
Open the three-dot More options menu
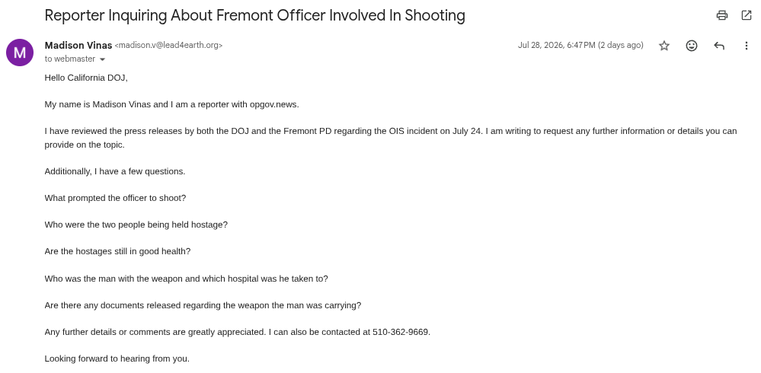tap(746, 46)
